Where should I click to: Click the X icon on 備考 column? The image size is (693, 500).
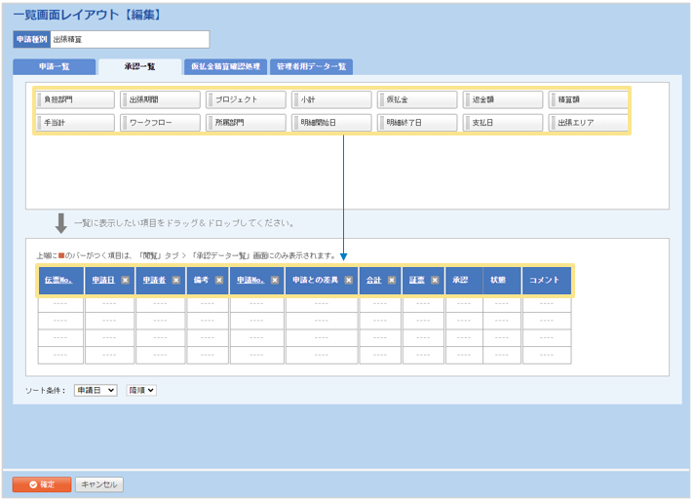[x=219, y=280]
